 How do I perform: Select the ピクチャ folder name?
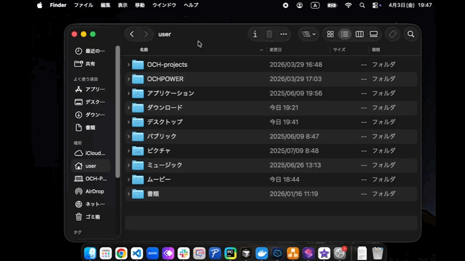pyautogui.click(x=159, y=151)
